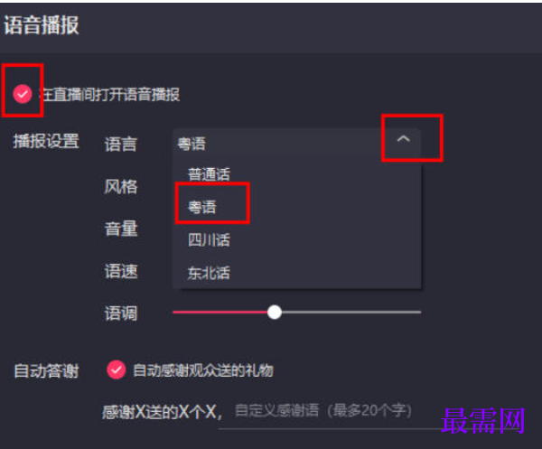
Task: Click the 音量 setting label
Action: click(121, 229)
